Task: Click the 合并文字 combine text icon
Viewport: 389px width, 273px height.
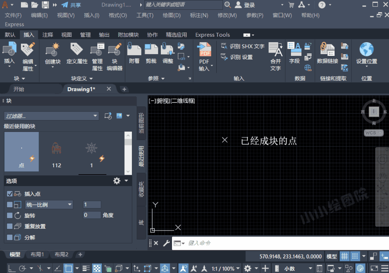Action: 275,50
